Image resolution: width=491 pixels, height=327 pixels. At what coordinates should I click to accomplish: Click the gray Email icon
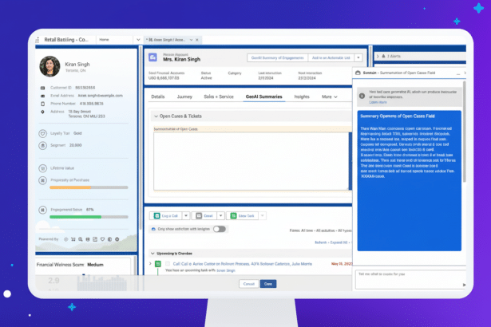coord(199,216)
